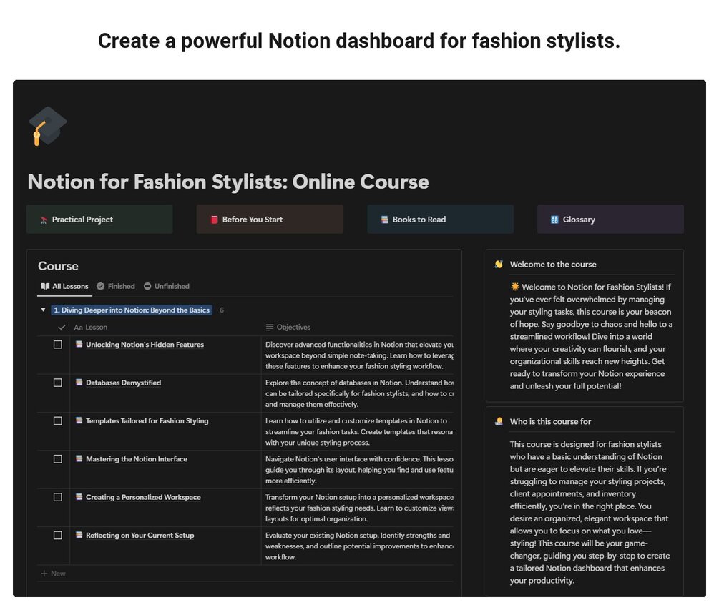This screenshot has width=719, height=610.
Task: Click the plus icon next to New
Action: pos(44,574)
